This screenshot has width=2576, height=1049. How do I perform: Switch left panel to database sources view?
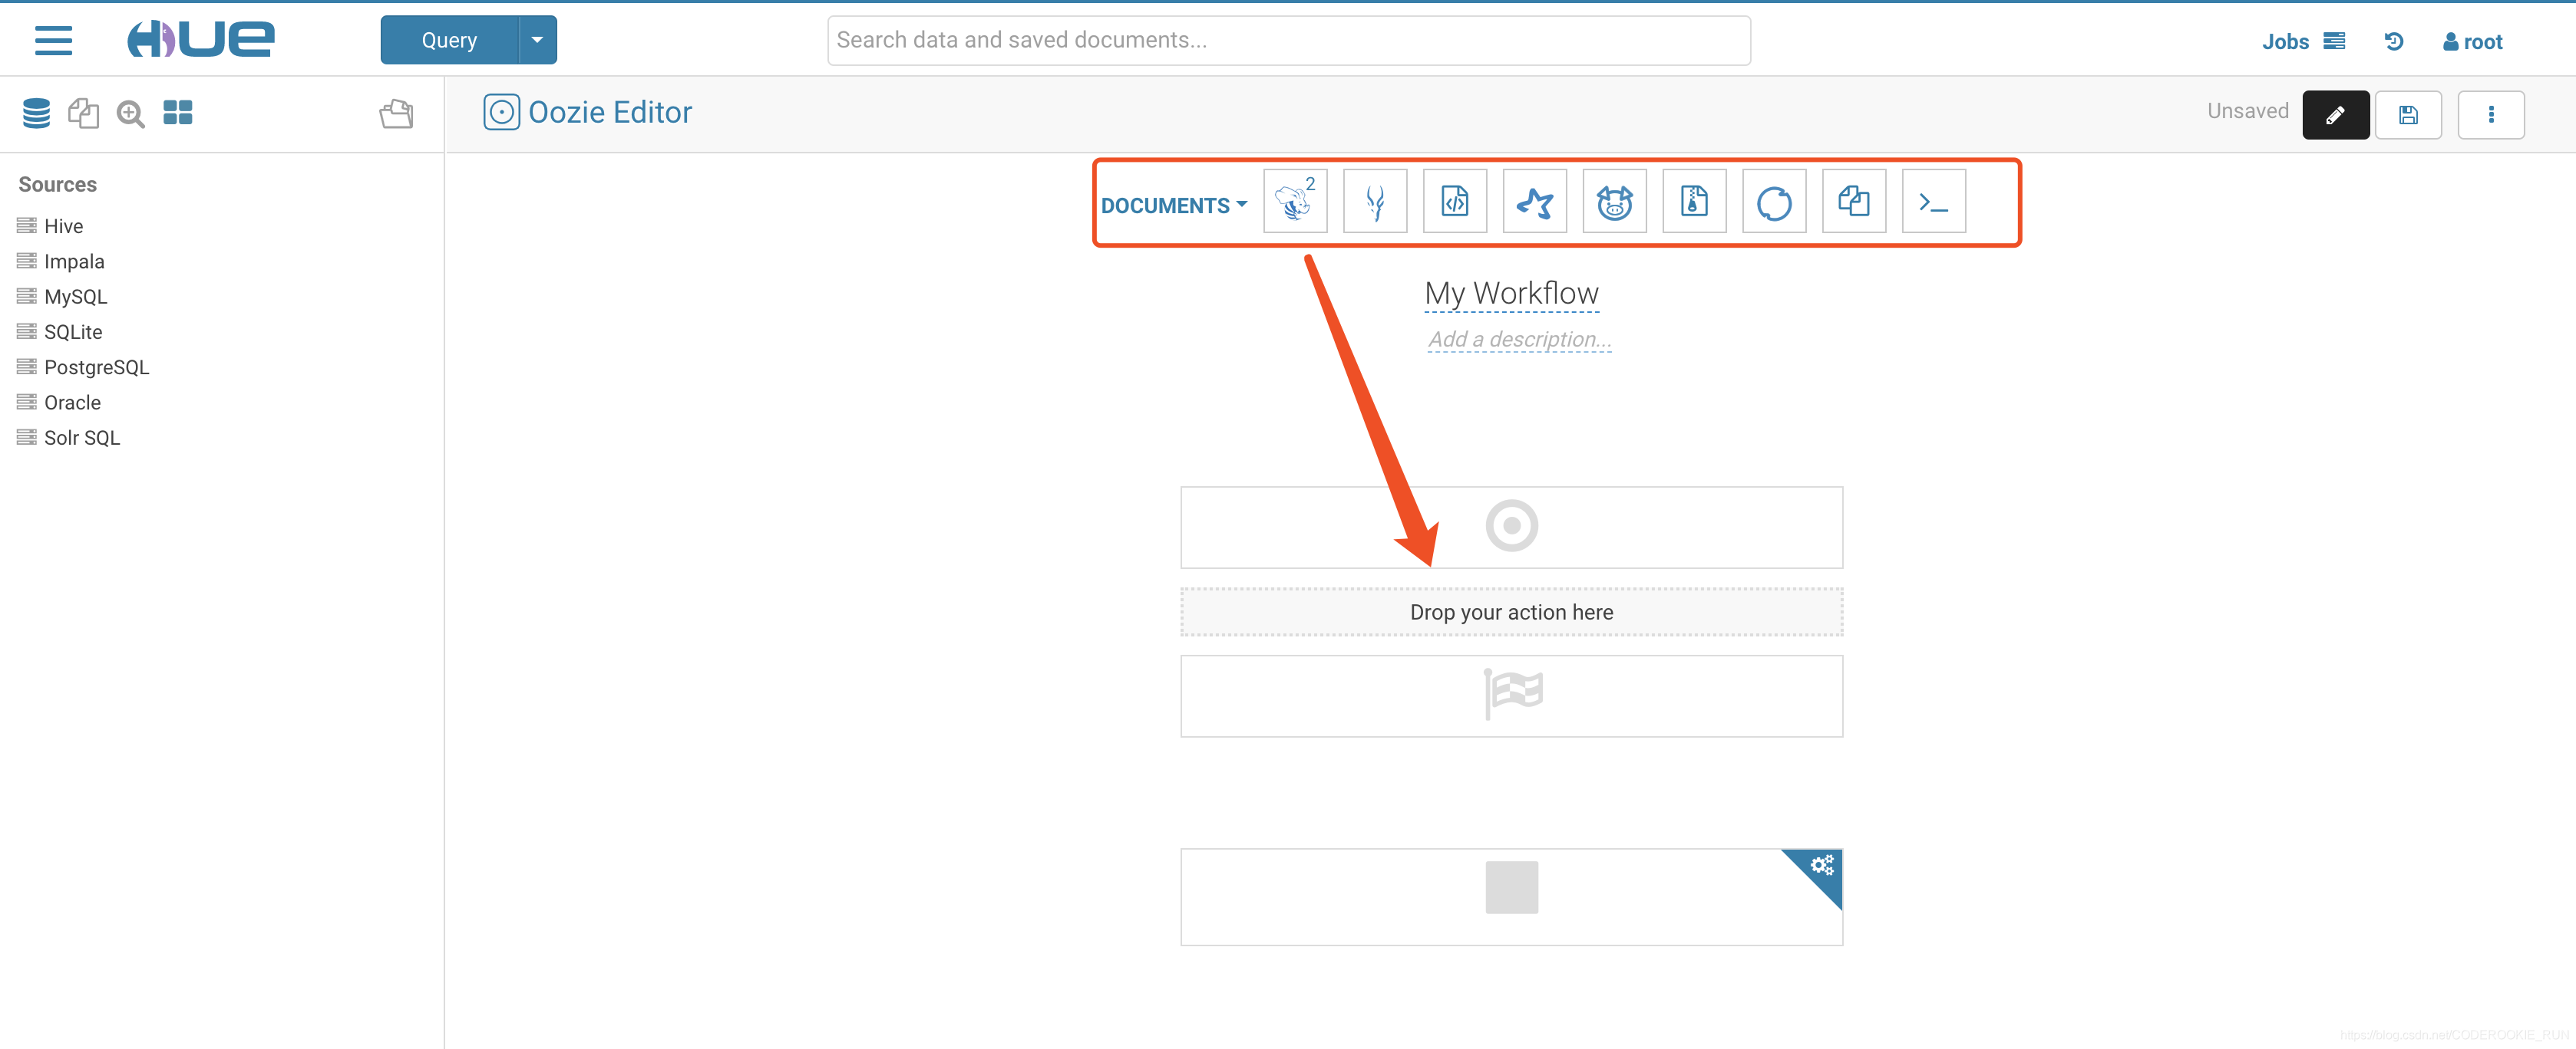coord(36,113)
